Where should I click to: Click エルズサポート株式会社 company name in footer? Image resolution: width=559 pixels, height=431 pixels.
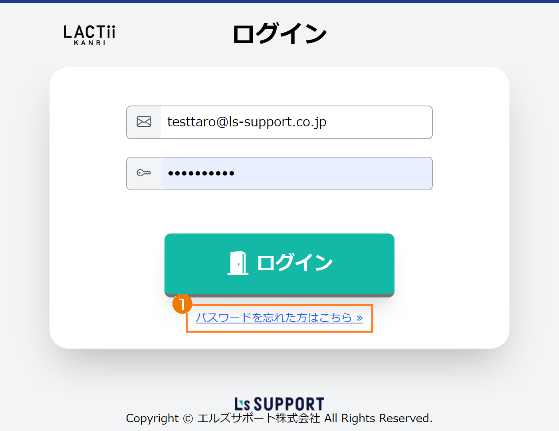pyautogui.click(x=259, y=418)
